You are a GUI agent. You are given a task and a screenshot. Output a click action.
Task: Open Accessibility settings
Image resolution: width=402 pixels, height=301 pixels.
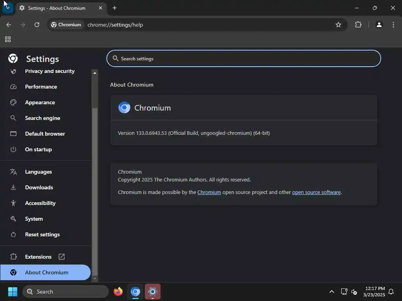click(46, 203)
